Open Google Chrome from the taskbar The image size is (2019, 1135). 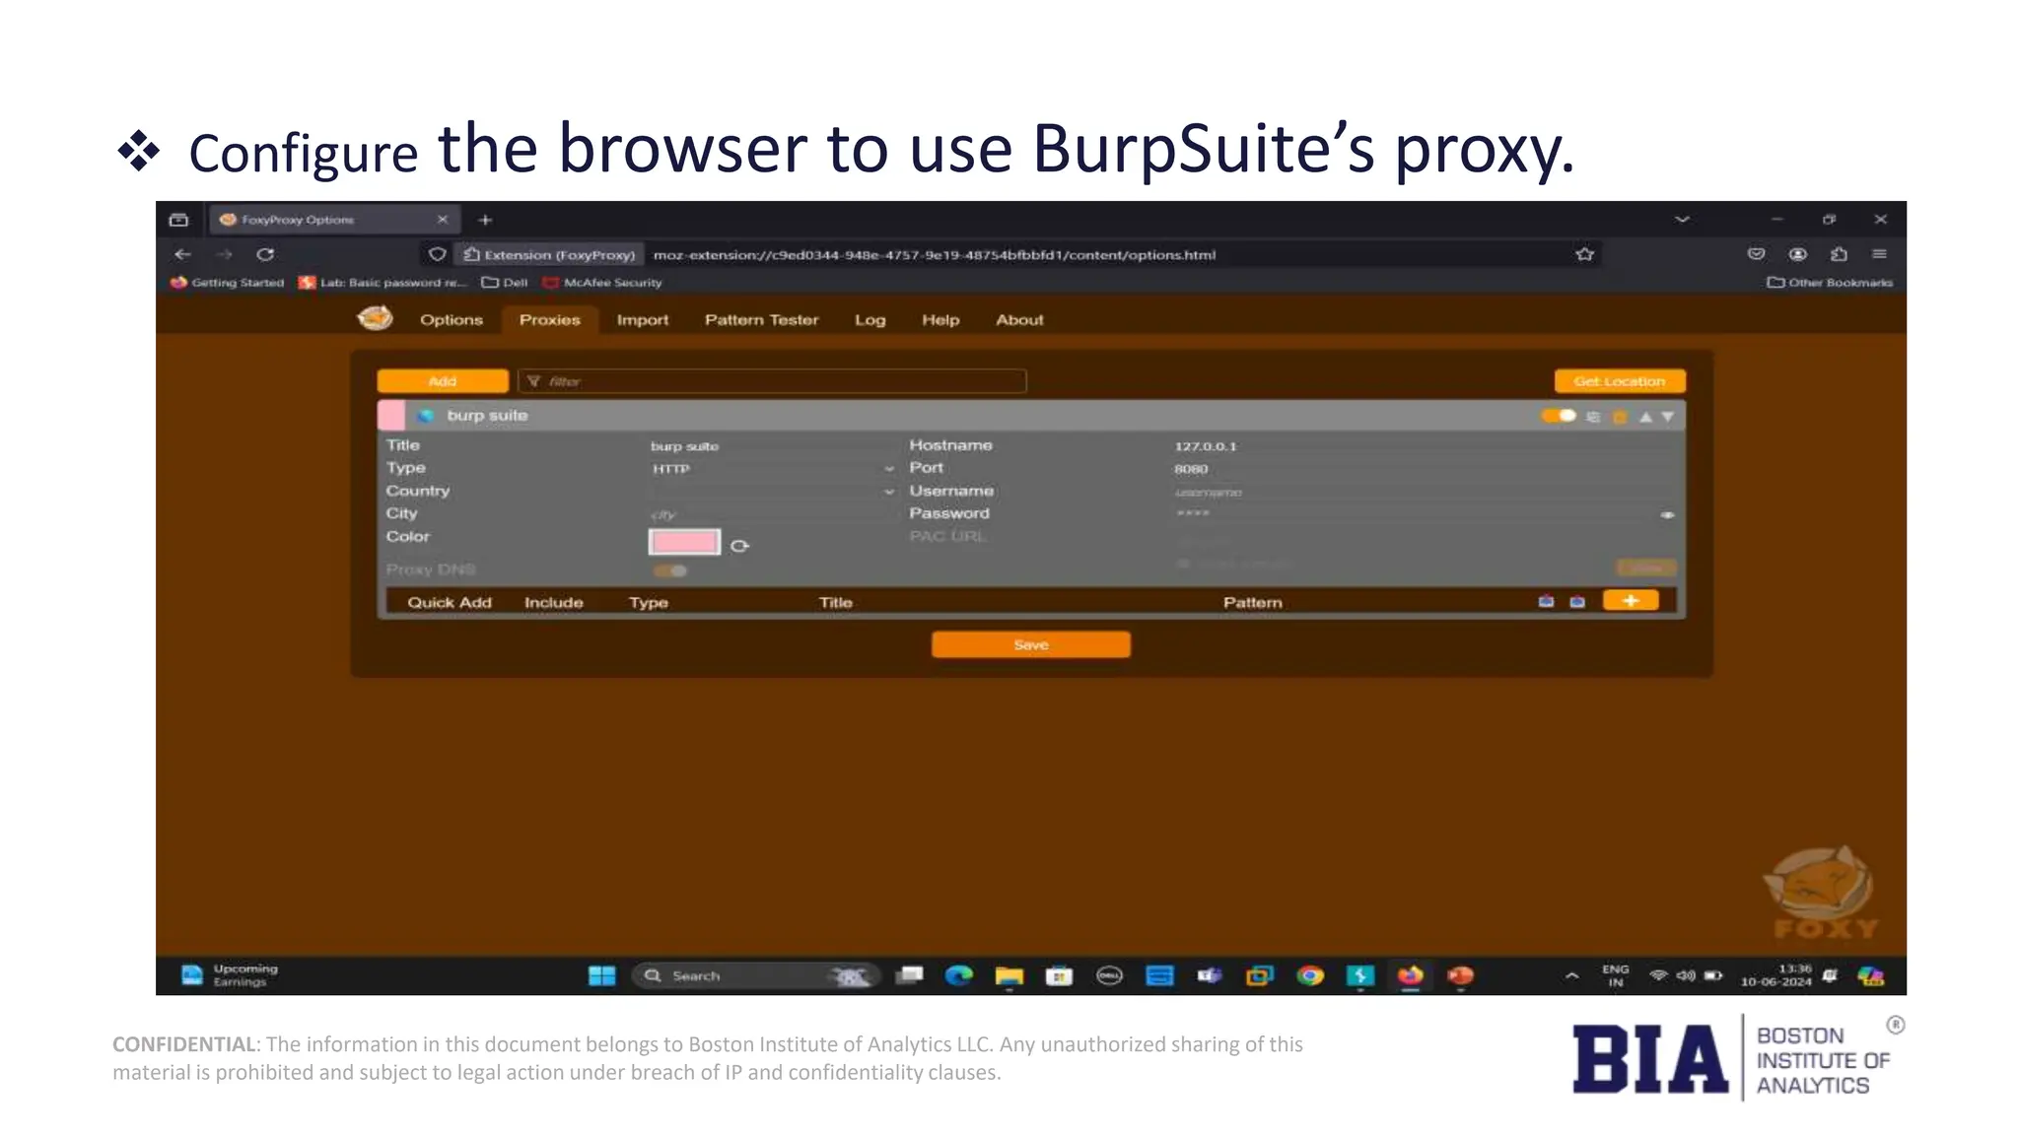point(1310,975)
